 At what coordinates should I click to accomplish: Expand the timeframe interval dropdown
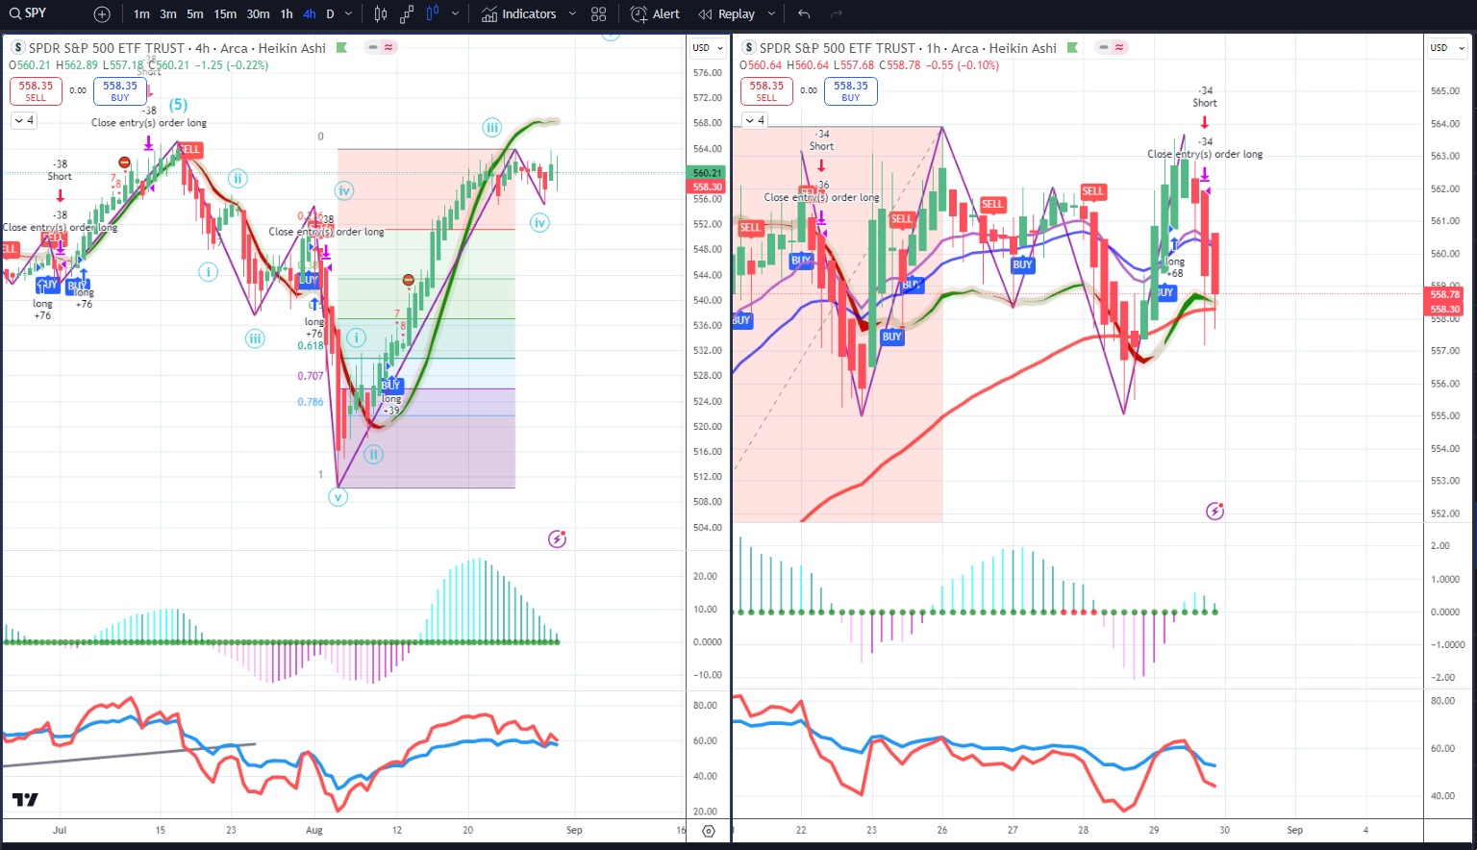[x=349, y=14]
